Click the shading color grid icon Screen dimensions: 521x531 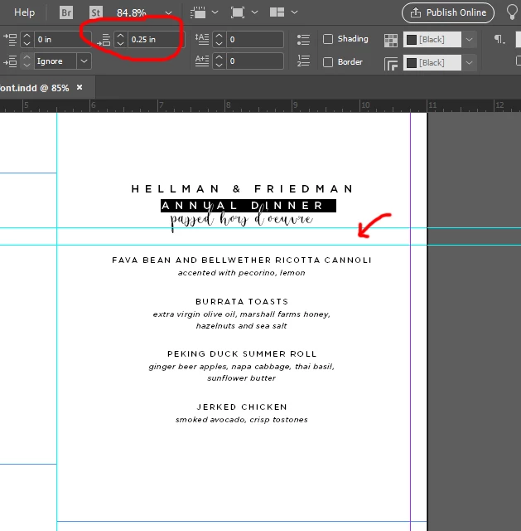(391, 41)
